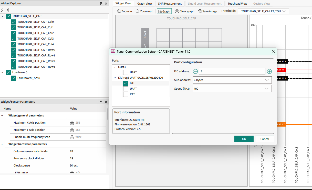
Task: Uncheck the I2C checkbox under KitProg3
Action: pyautogui.click(x=126, y=83)
